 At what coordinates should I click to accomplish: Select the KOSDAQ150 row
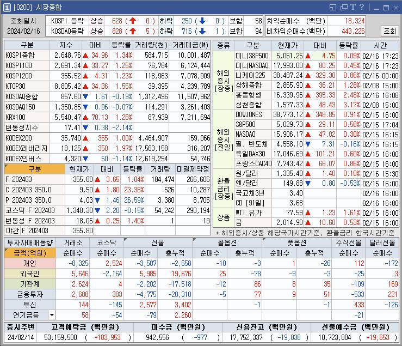(x=107, y=107)
